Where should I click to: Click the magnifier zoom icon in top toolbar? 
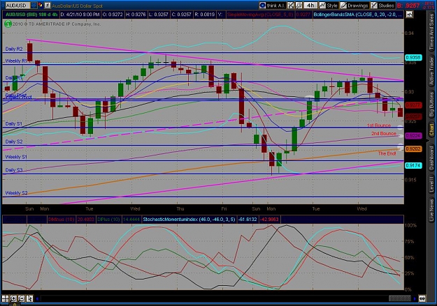299,6
